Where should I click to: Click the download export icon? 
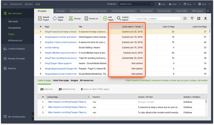(205, 18)
